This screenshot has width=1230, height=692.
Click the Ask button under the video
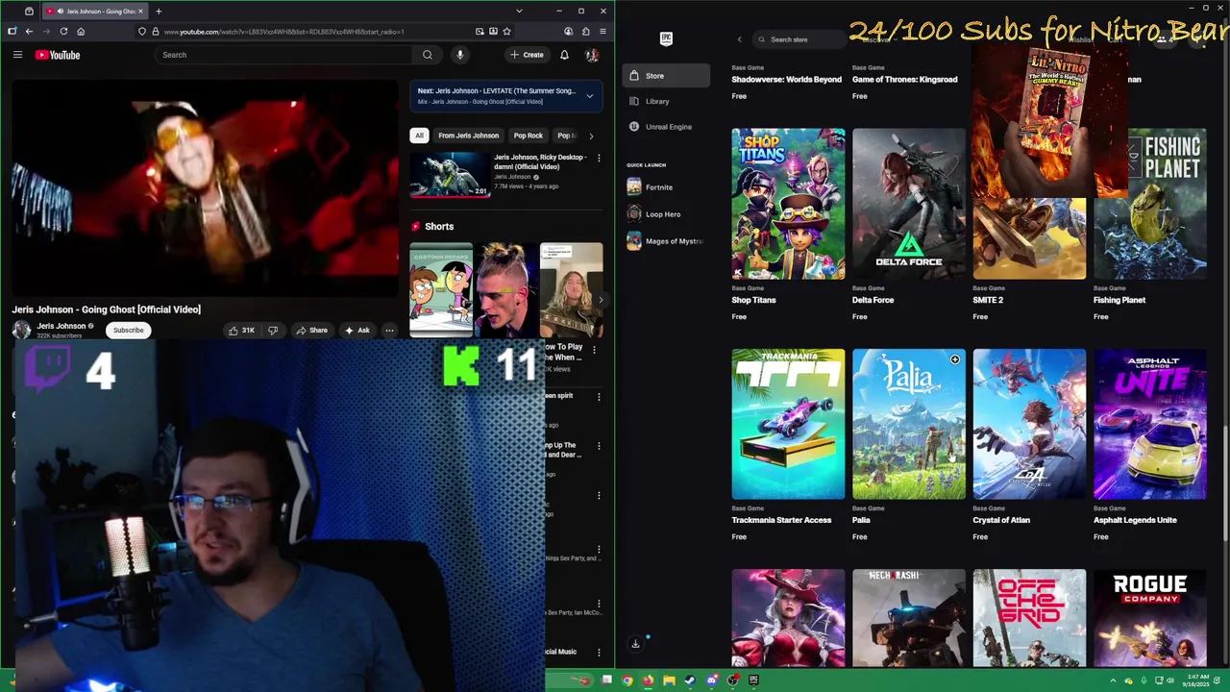coord(357,330)
